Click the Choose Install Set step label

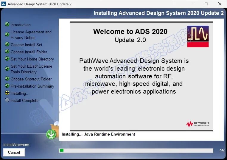(26, 45)
